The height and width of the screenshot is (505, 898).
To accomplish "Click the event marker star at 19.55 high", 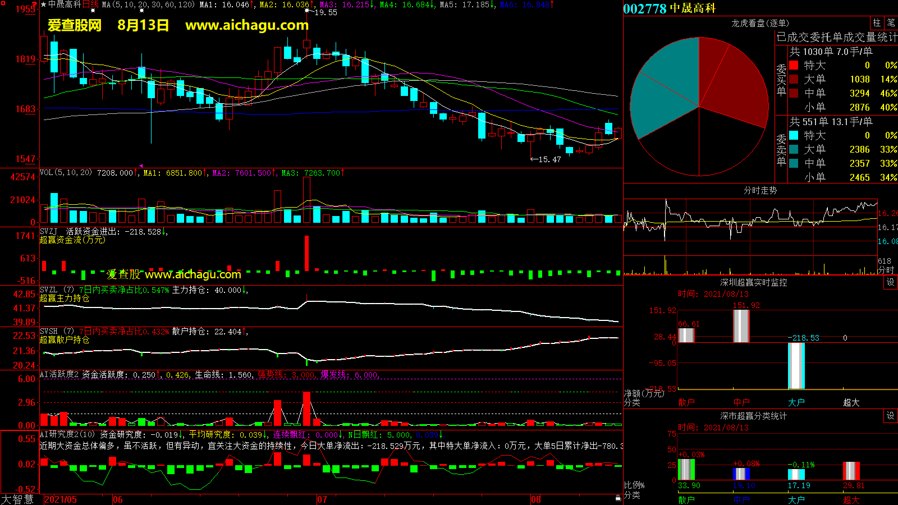I will [x=307, y=11].
